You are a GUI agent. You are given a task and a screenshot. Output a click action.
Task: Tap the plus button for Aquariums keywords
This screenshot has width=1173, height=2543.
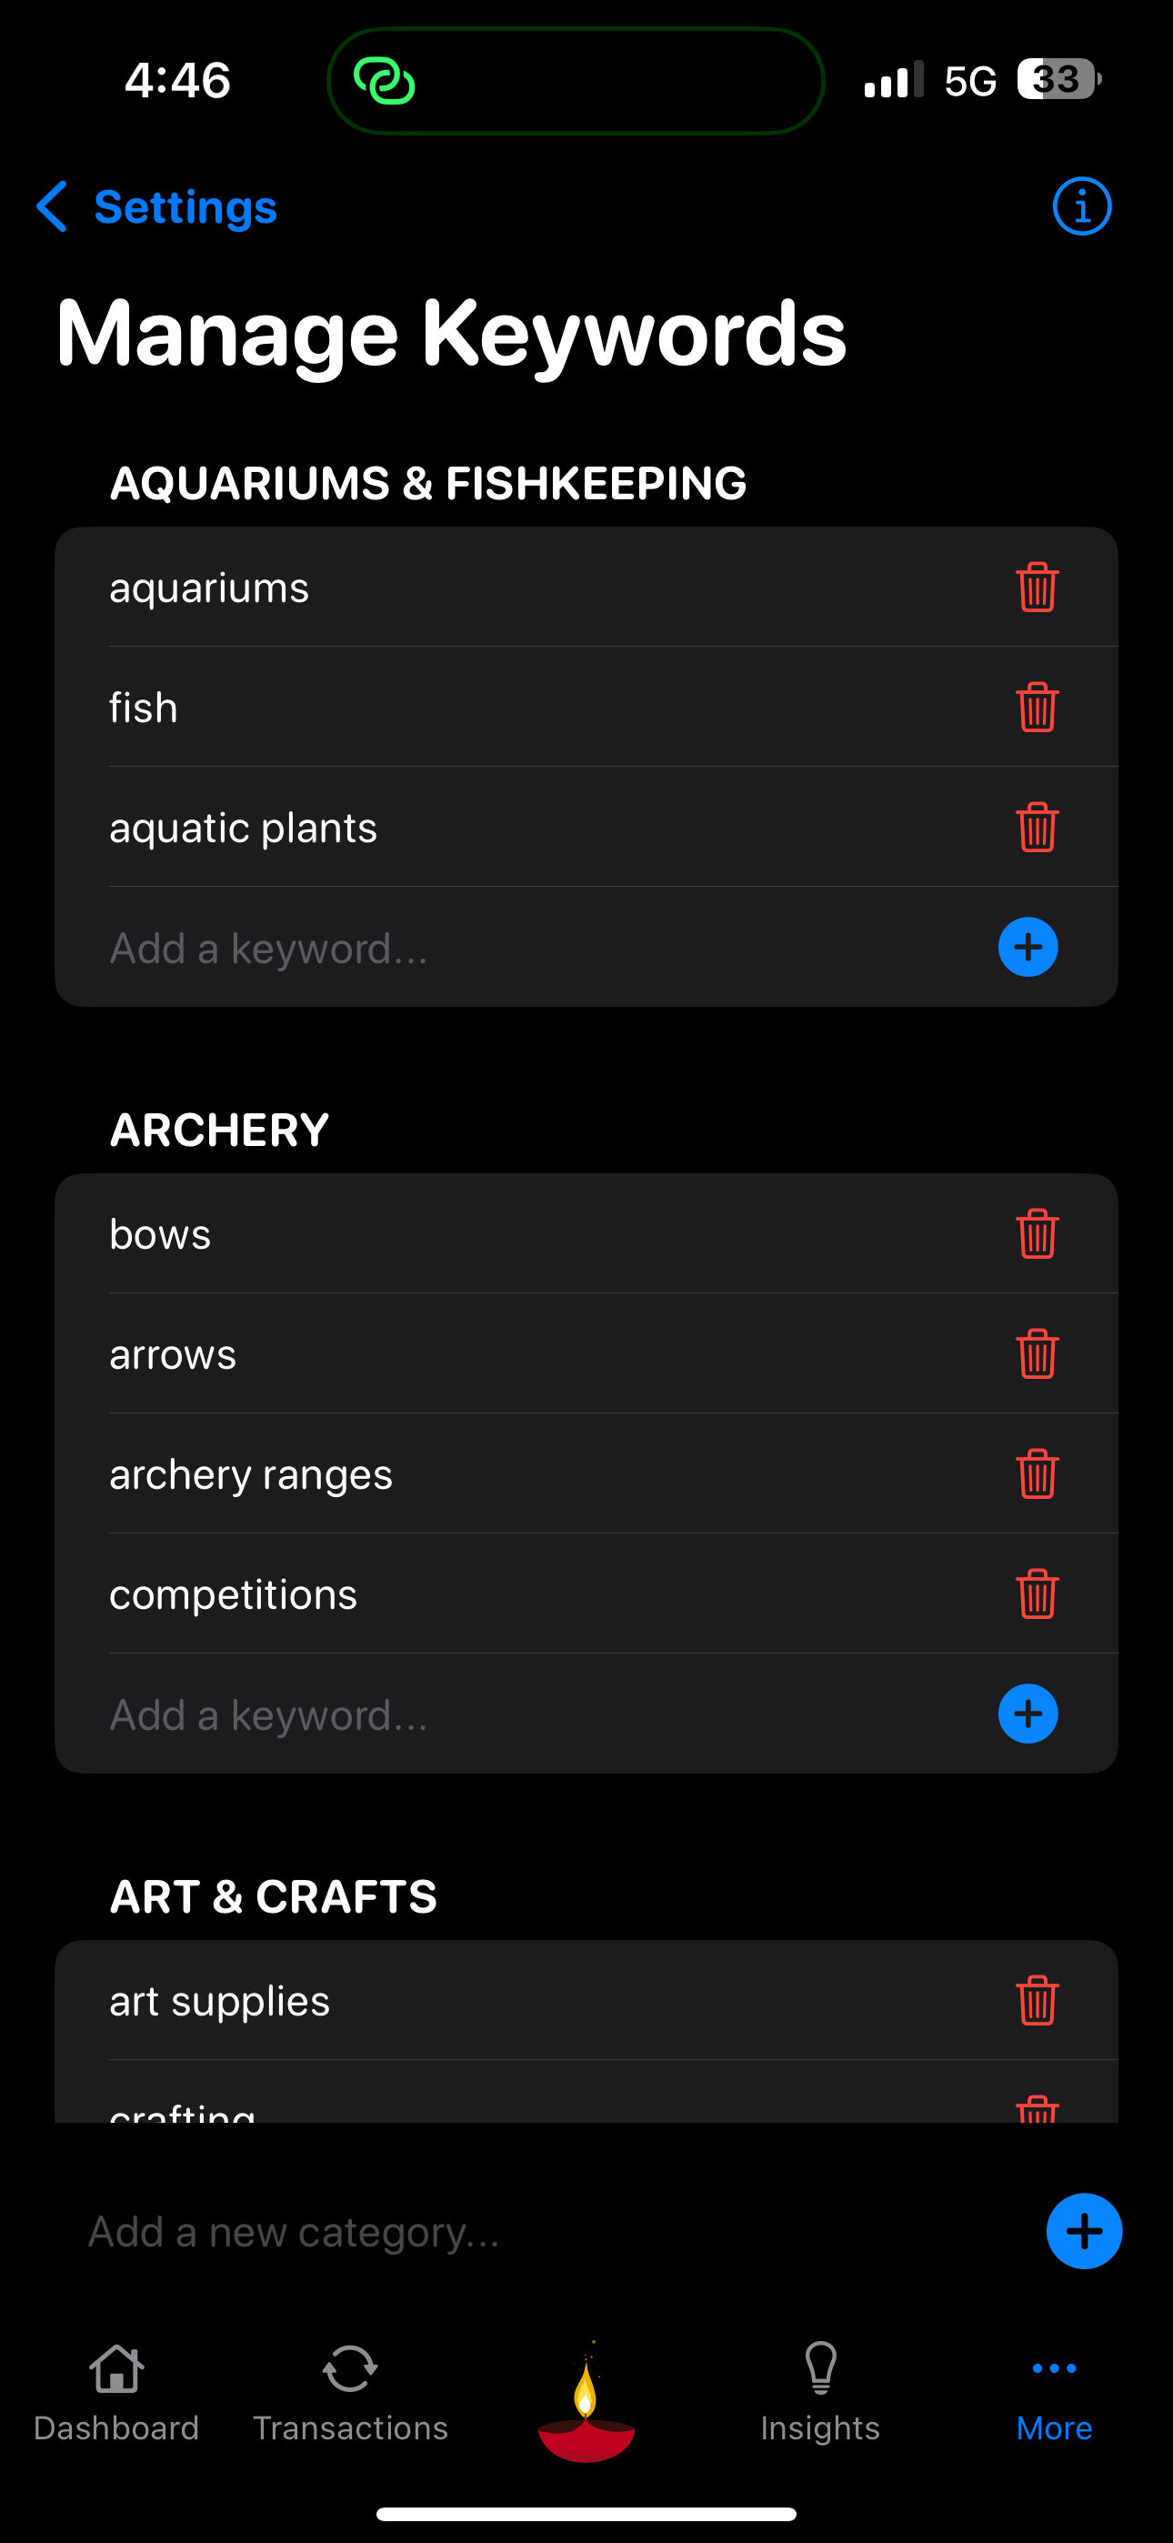pyautogui.click(x=1028, y=948)
